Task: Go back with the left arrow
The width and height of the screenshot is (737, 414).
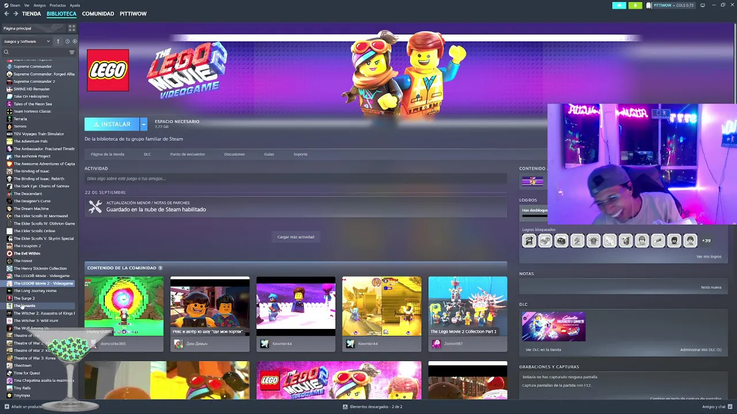Action: [6, 13]
